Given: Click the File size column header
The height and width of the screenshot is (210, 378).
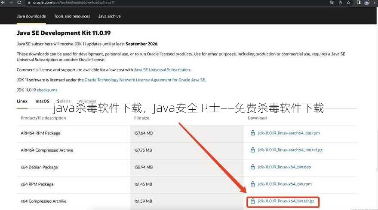Looking at the screenshot, I should point(142,118).
